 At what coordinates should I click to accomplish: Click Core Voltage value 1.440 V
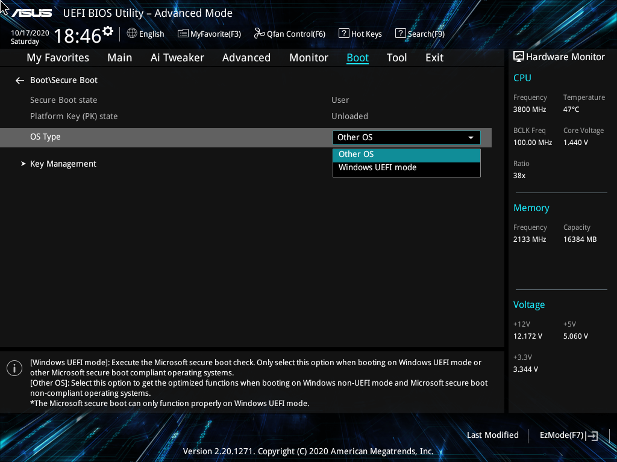point(575,143)
